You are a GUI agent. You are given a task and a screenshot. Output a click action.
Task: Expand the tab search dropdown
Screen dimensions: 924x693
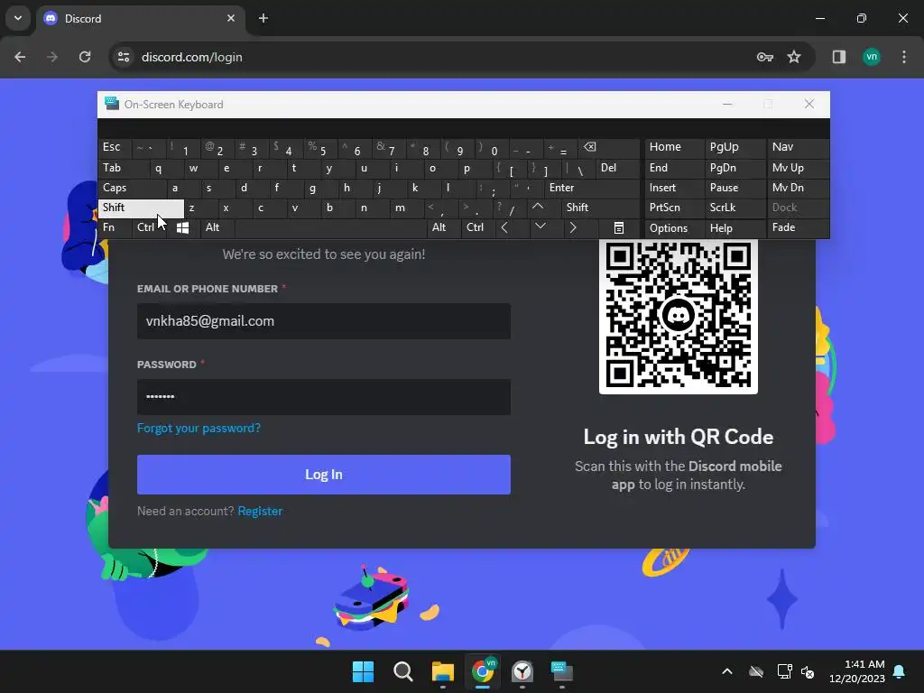[18, 18]
